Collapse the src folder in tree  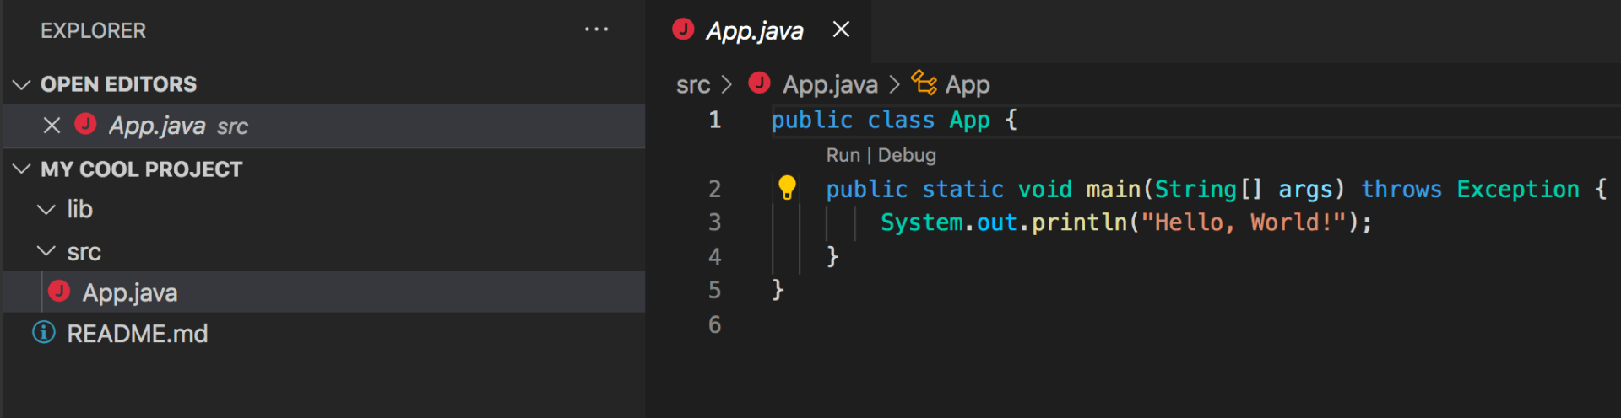click(46, 252)
